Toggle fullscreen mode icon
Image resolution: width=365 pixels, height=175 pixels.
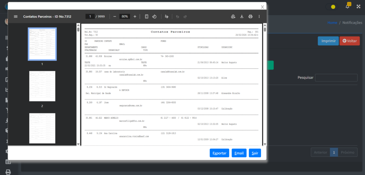click(358, 6)
